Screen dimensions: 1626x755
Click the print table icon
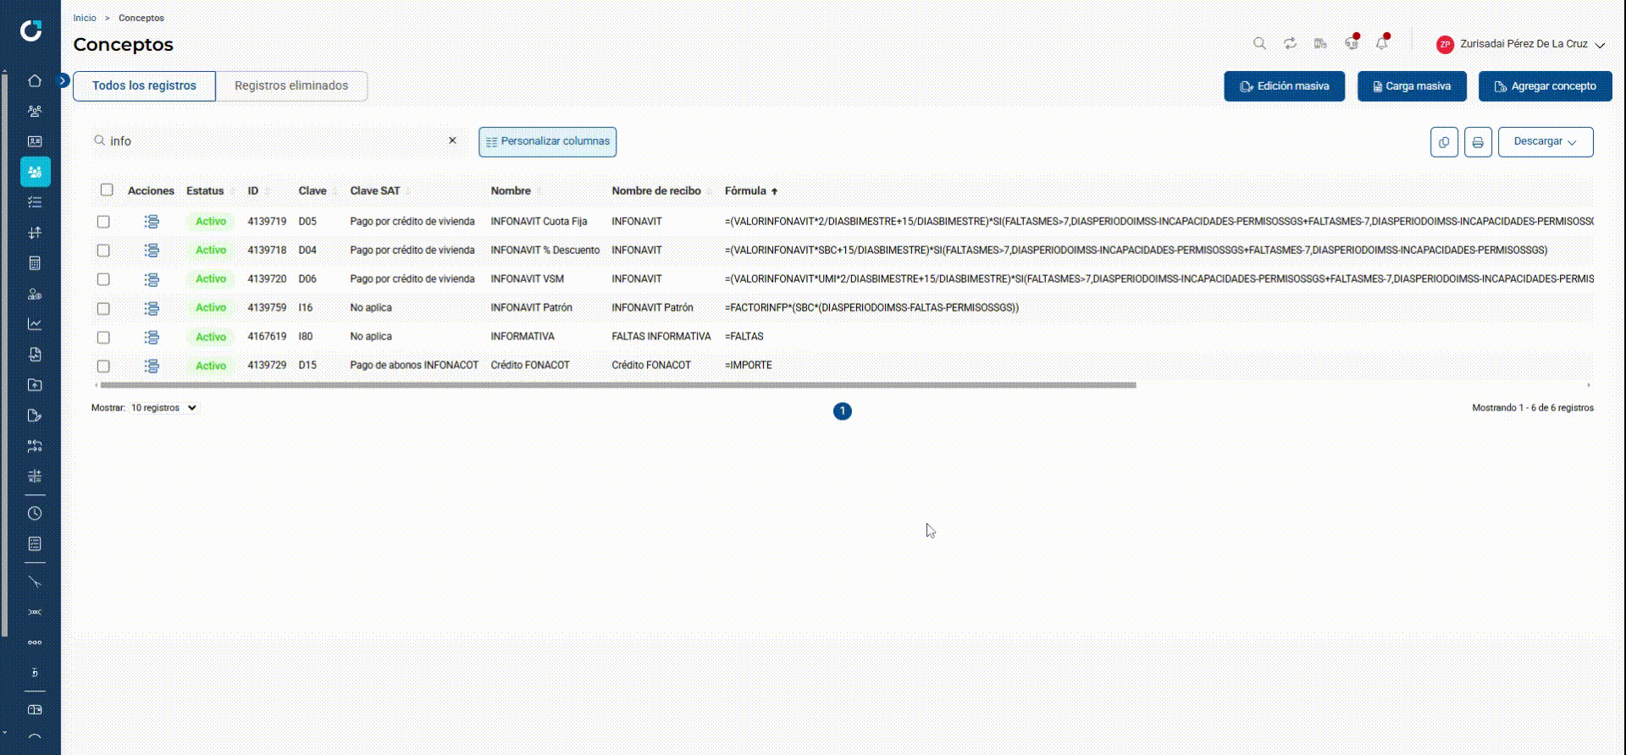(1478, 142)
